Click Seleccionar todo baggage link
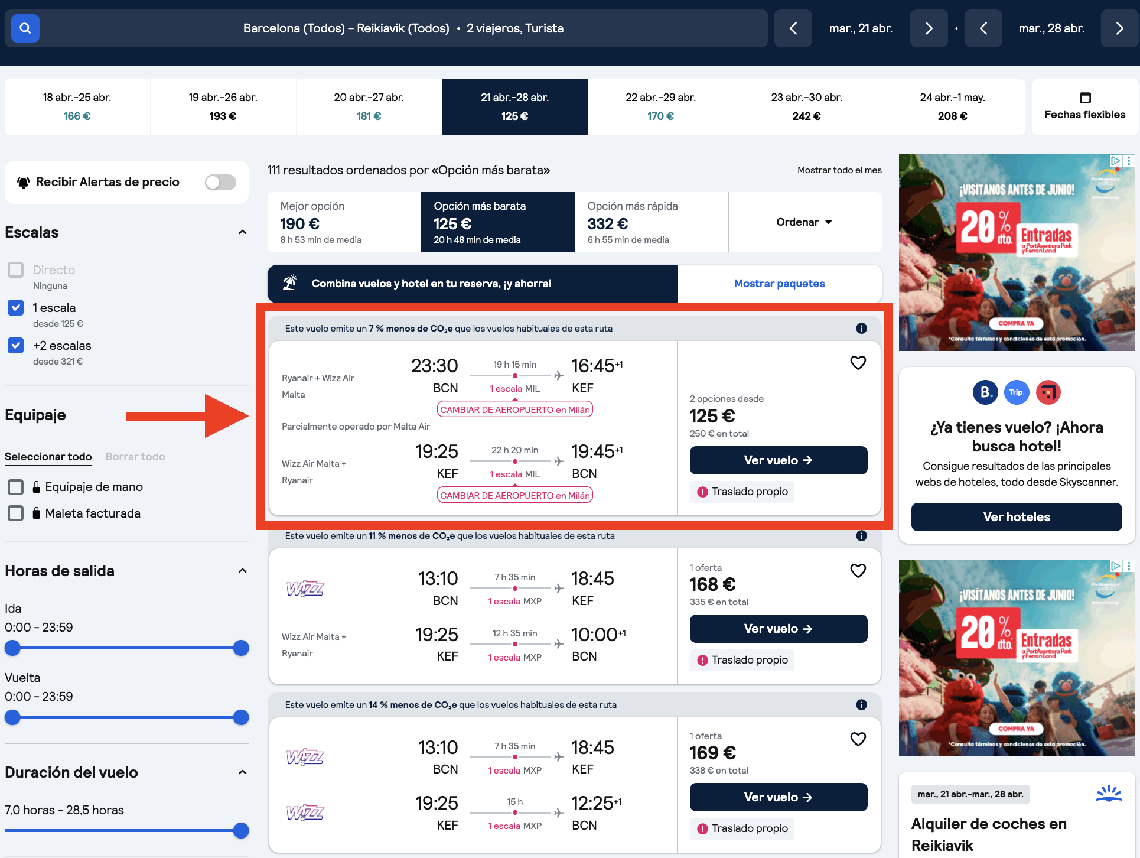 (48, 457)
